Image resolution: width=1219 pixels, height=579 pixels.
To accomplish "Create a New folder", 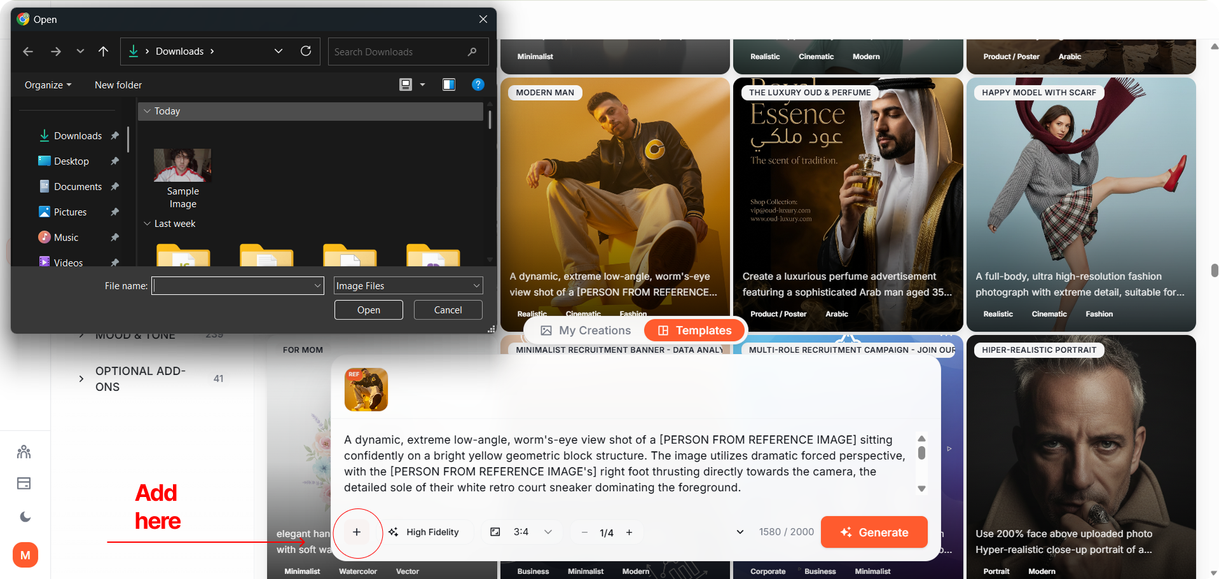I will [118, 85].
